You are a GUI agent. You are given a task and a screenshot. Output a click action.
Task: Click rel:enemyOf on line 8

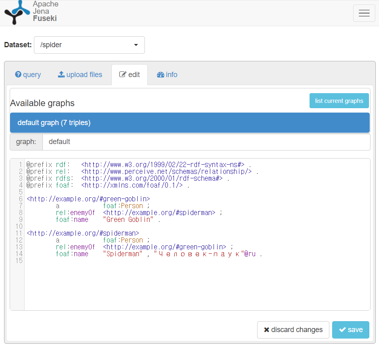pos(75,213)
